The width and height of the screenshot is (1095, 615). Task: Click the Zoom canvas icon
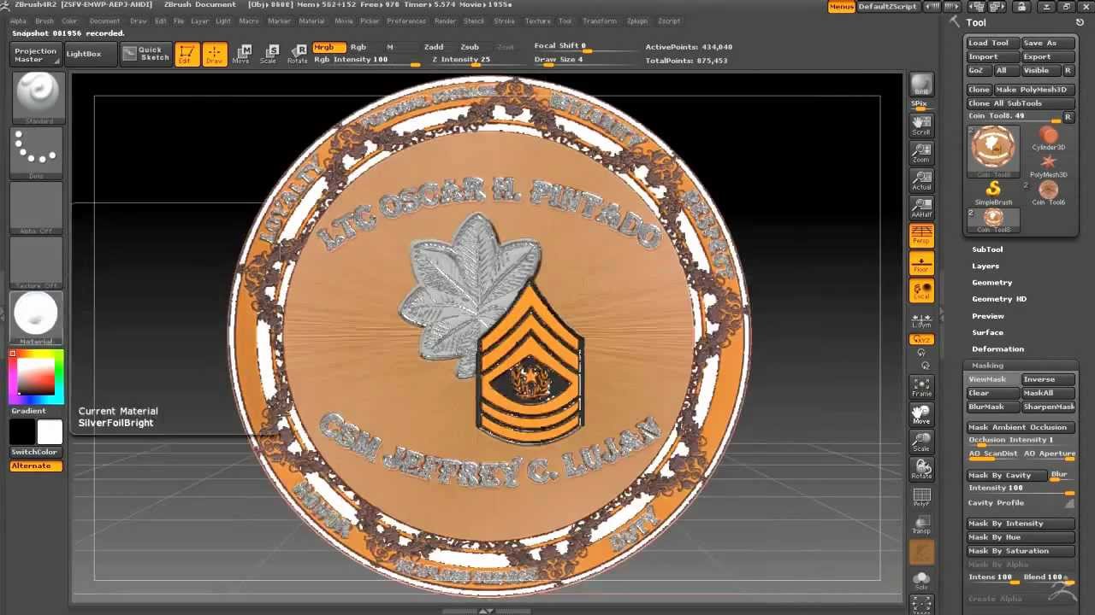coord(921,152)
